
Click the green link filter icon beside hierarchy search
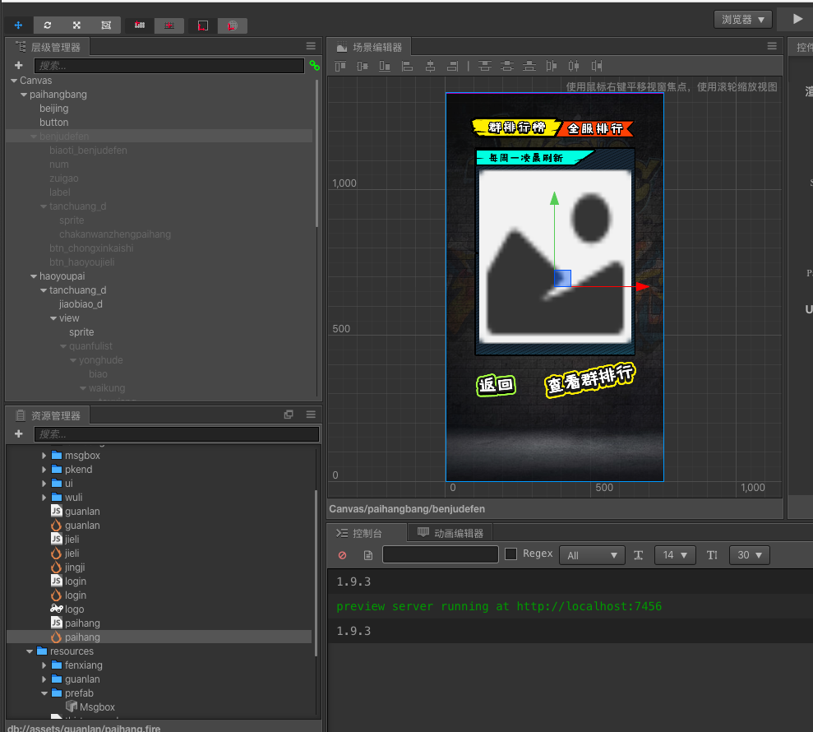click(x=314, y=65)
